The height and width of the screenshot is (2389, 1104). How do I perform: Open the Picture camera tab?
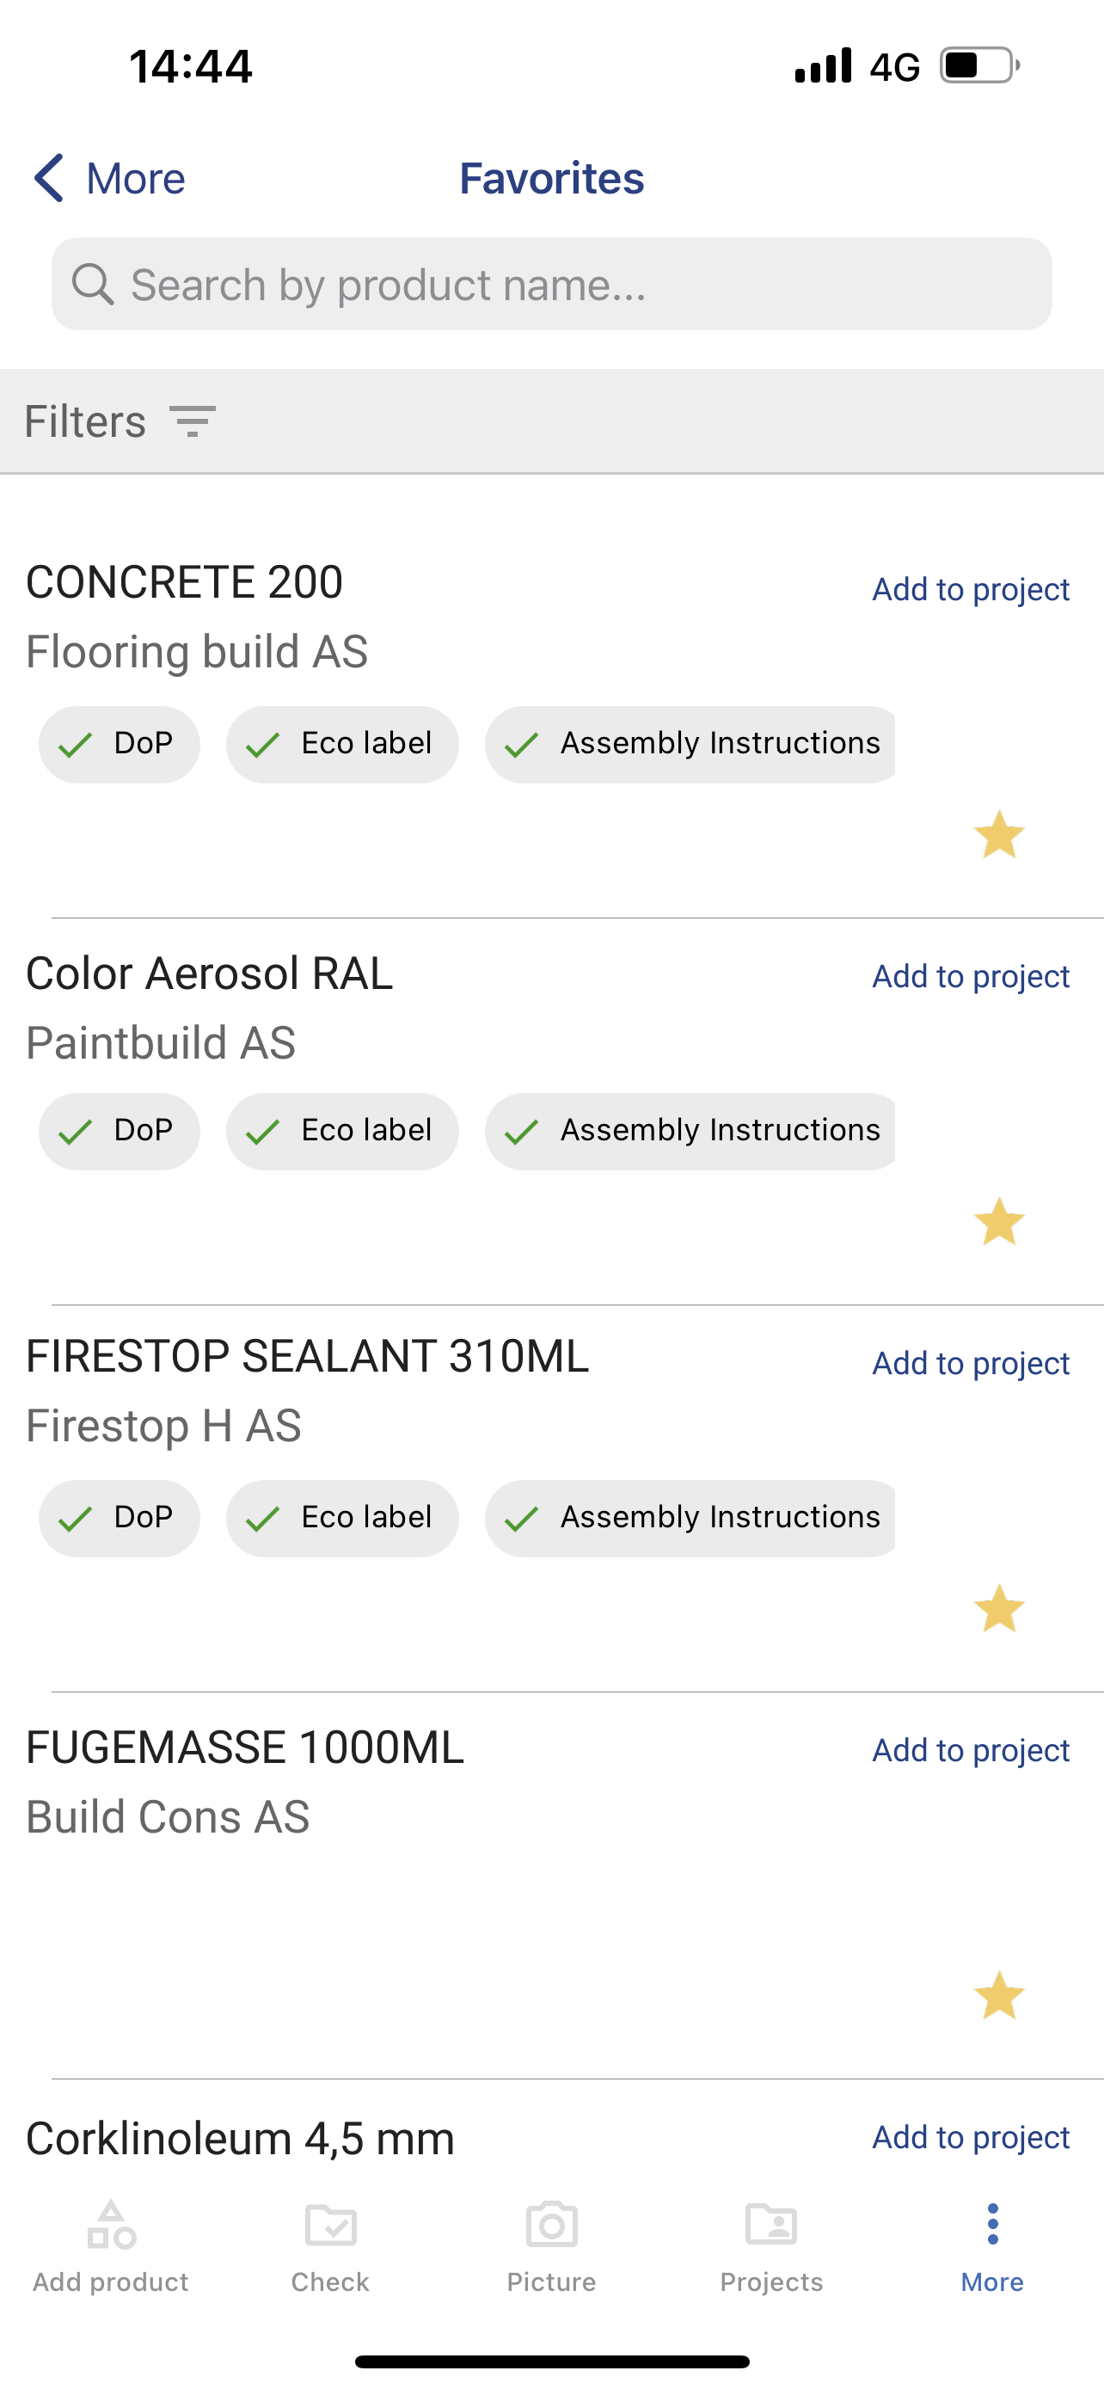point(551,2247)
